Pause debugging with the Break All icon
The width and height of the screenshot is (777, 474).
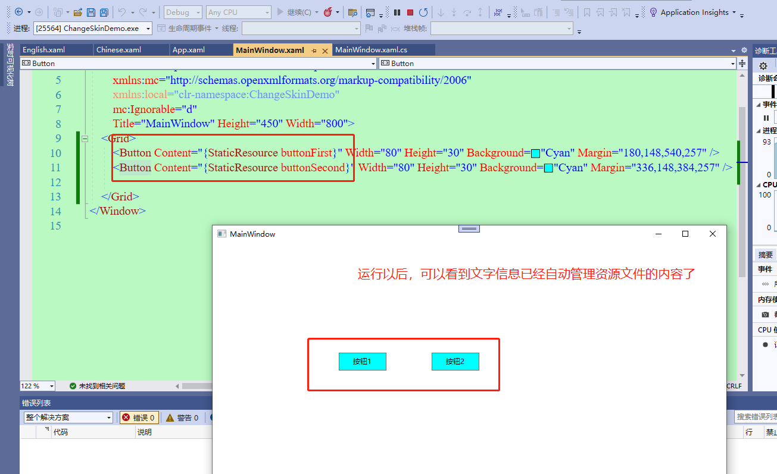397,12
